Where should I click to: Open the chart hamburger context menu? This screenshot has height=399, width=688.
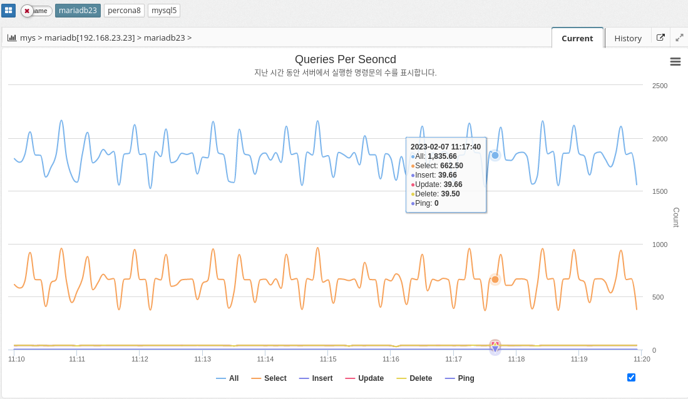tap(675, 61)
